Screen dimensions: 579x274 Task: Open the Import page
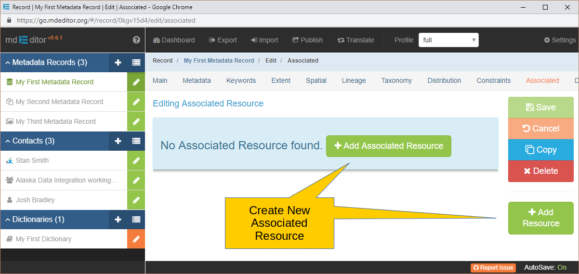pos(265,40)
